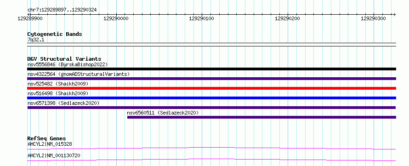The width and height of the screenshot is (409, 166).
Task: Open the nsv4322564 (gnomADStructuralVariants) label
Action: click(x=79, y=74)
